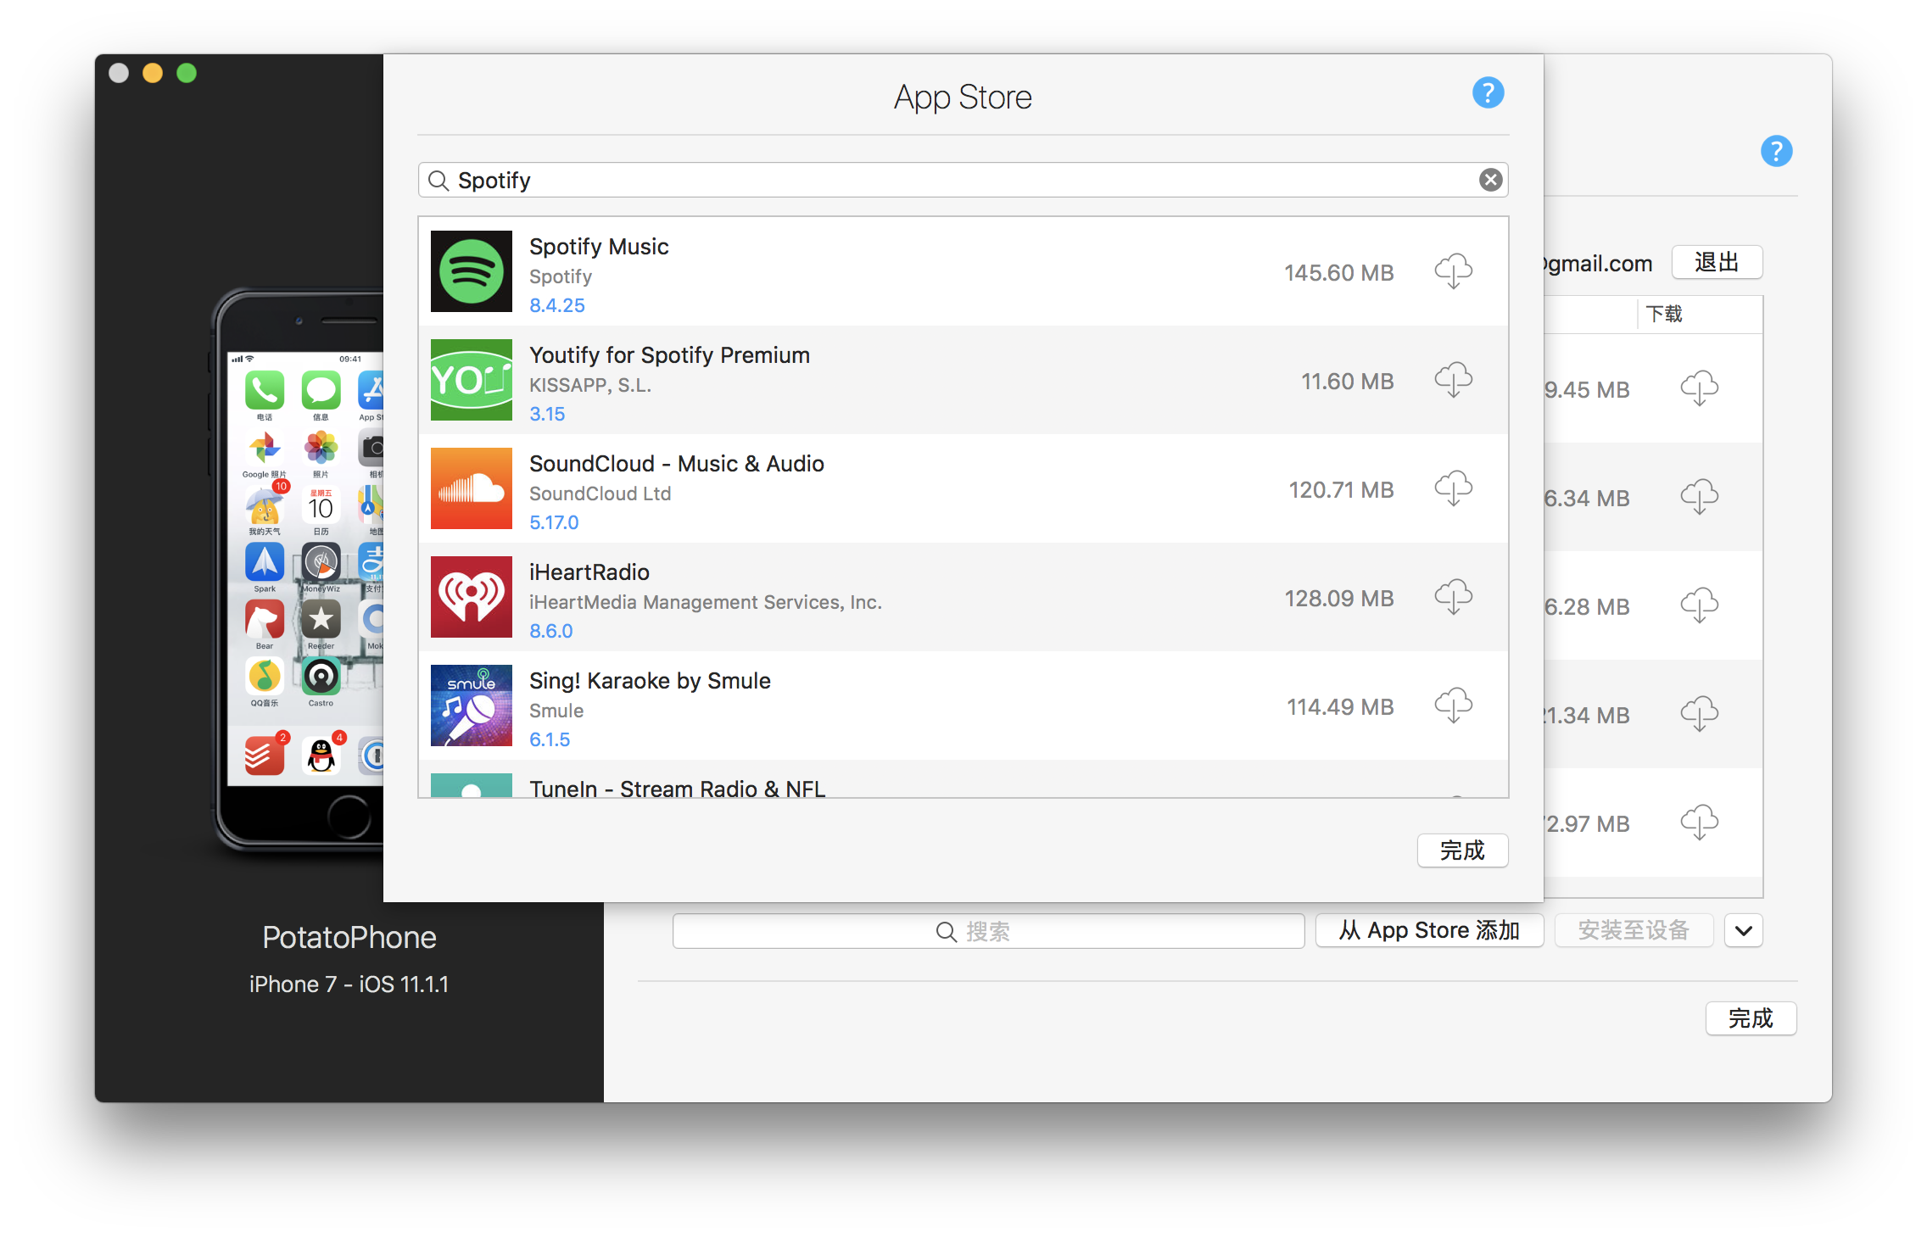
Task: Click the 128.09 MB size value
Action: point(1338,599)
